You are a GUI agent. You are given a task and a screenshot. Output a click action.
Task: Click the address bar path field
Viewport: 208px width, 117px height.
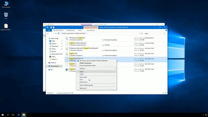click(x=99, y=33)
